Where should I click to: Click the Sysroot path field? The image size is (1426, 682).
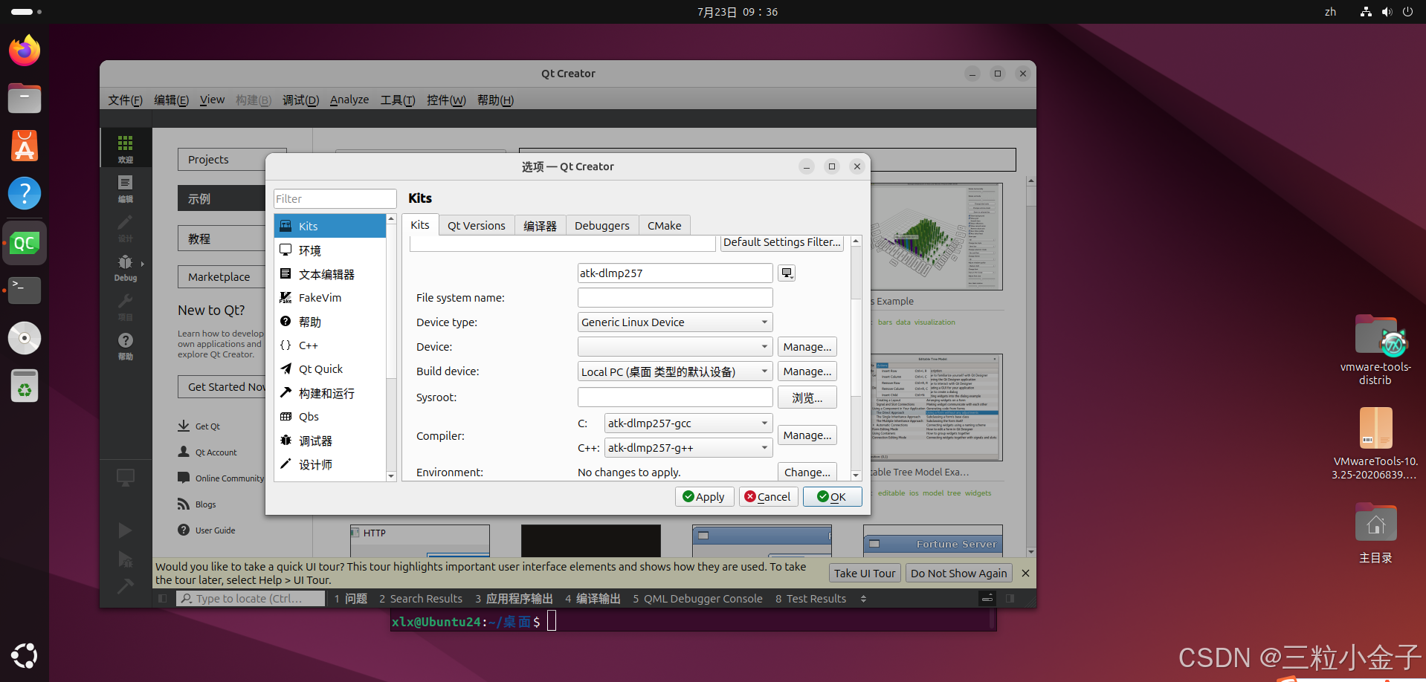[675, 397]
